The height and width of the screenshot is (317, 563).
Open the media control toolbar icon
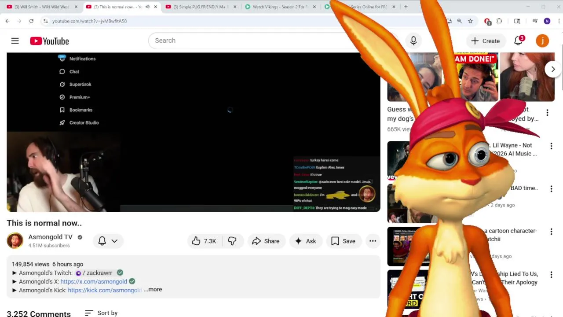click(535, 21)
